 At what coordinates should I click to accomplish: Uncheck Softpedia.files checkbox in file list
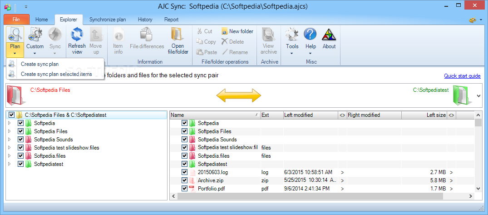pyautogui.click(x=185, y=155)
